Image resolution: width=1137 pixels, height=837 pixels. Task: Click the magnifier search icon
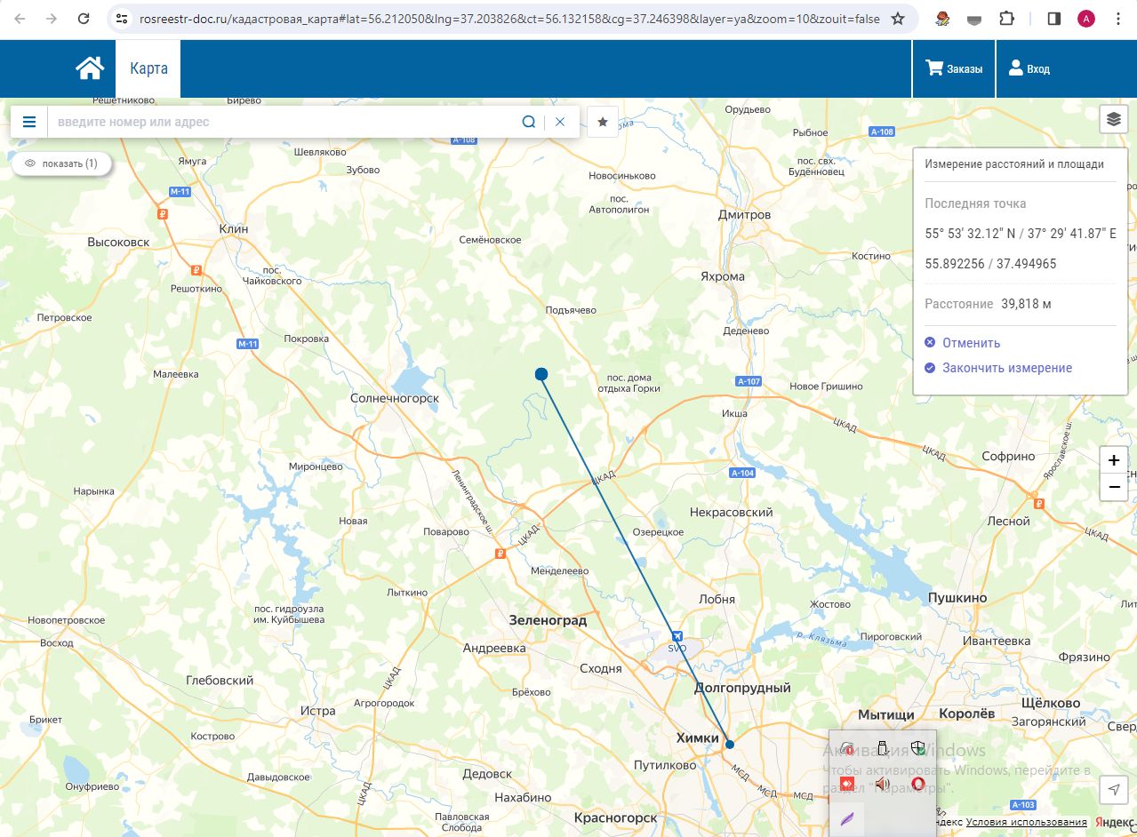(x=528, y=122)
